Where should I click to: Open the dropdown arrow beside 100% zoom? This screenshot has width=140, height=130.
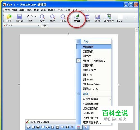click(x=69, y=18)
